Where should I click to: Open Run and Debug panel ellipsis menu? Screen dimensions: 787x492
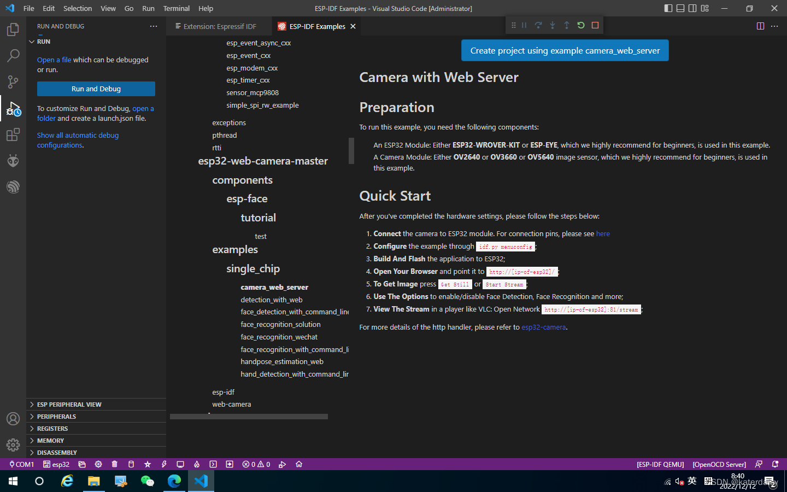click(154, 26)
